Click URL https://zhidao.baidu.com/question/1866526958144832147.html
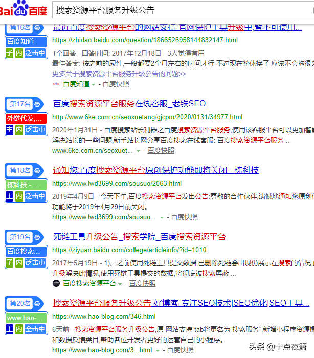Image resolution: width=314 pixels, height=358 pixels. tap(145, 40)
